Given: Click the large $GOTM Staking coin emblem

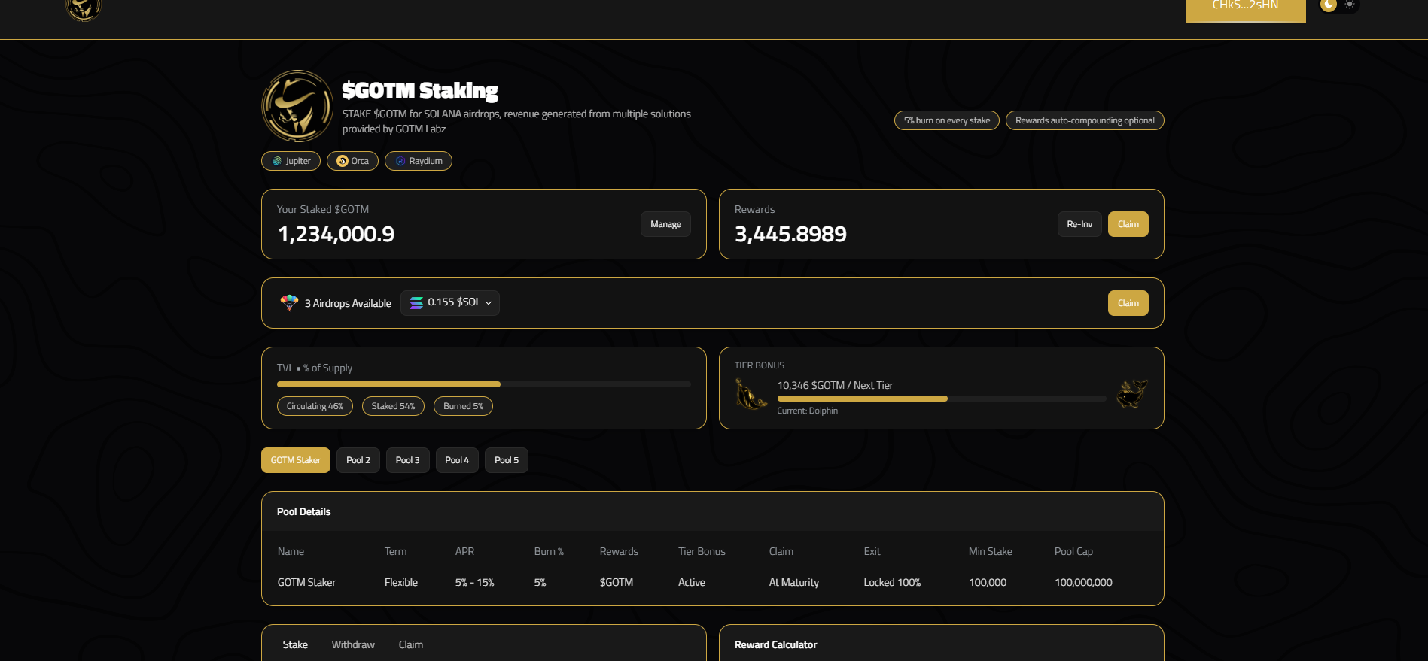Looking at the screenshot, I should 297,106.
